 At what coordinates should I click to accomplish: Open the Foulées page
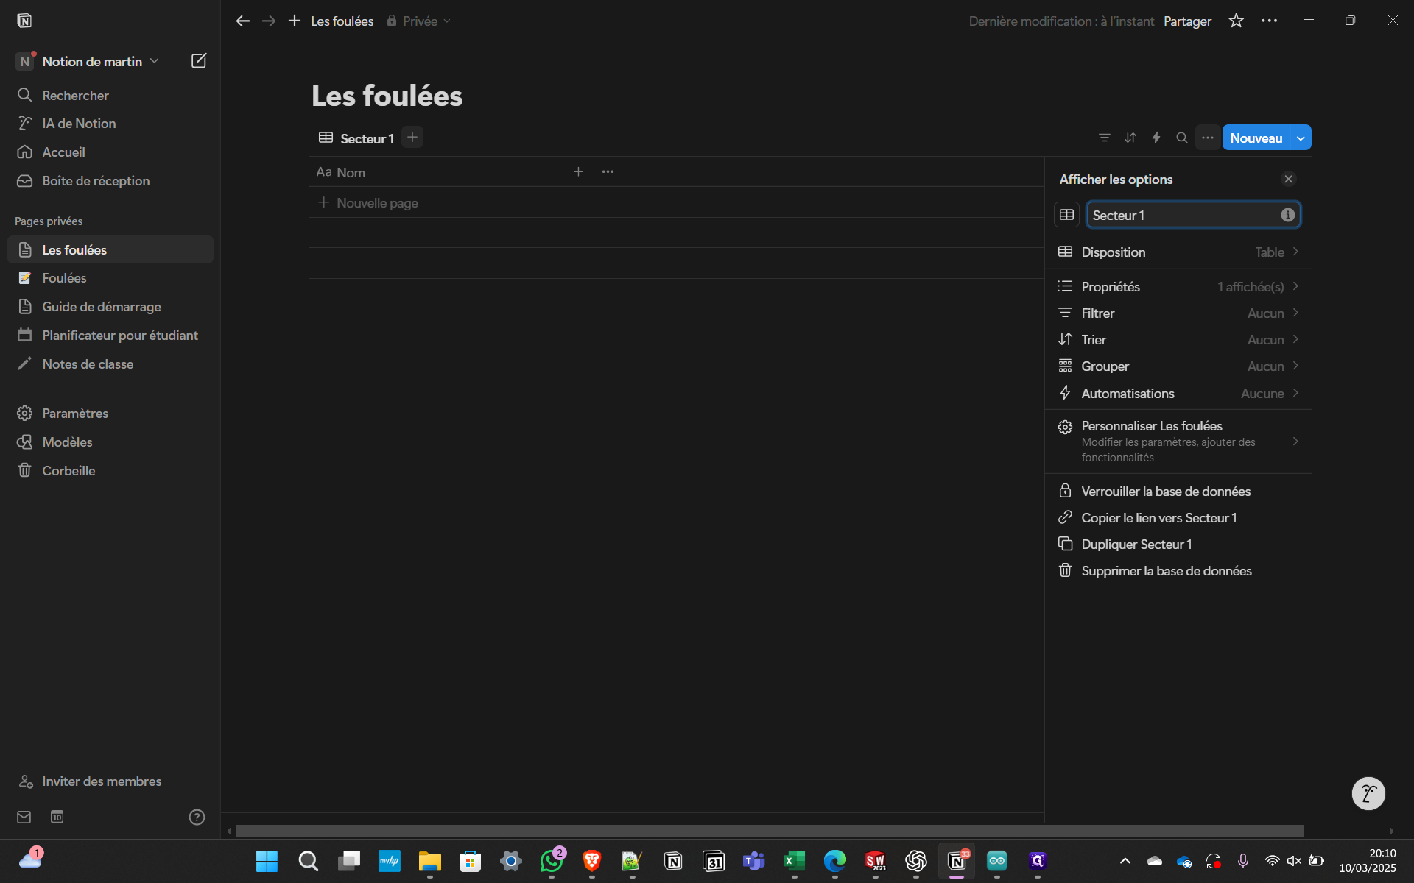click(x=110, y=278)
